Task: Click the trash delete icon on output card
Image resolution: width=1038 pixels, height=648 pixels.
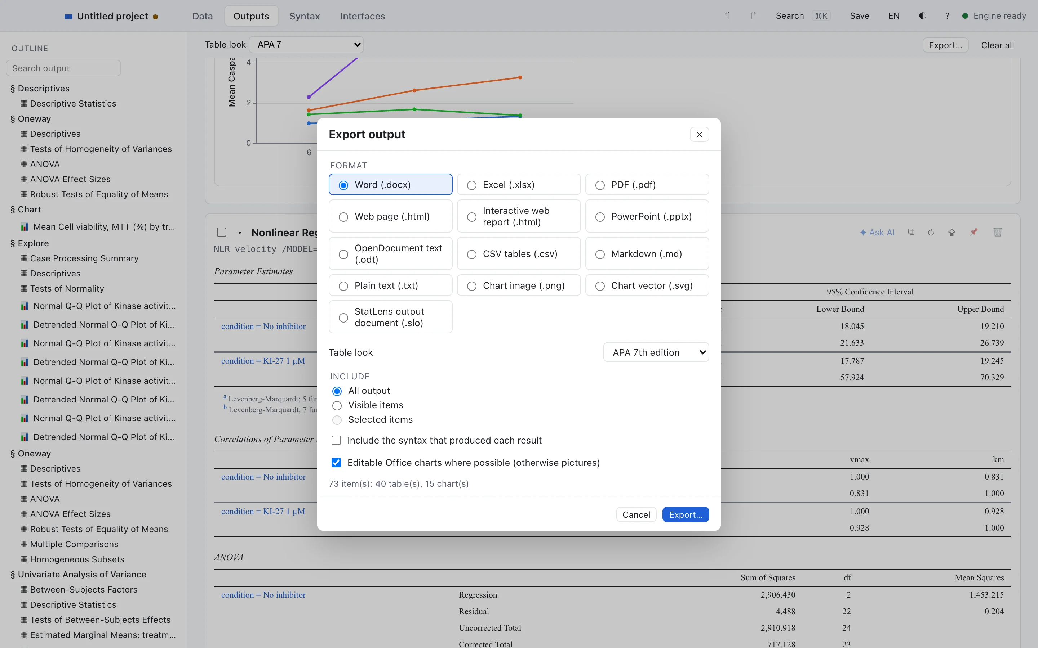Action: pyautogui.click(x=997, y=232)
